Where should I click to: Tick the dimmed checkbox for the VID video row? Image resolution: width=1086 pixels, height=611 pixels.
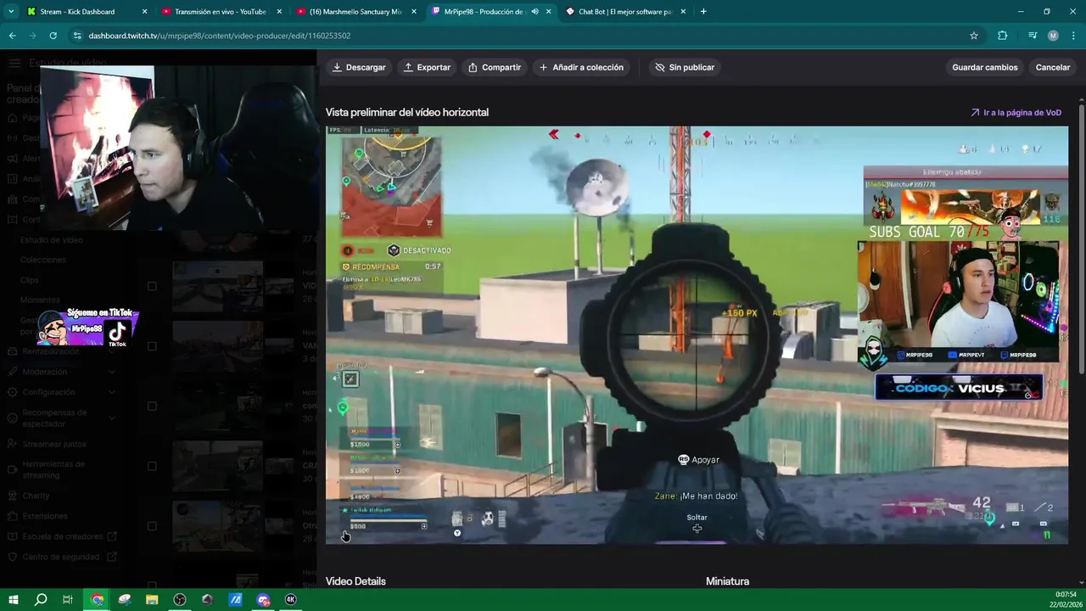pyautogui.click(x=152, y=286)
